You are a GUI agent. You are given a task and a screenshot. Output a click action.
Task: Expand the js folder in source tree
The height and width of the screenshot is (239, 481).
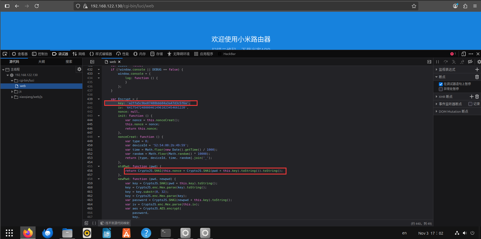click(12, 92)
